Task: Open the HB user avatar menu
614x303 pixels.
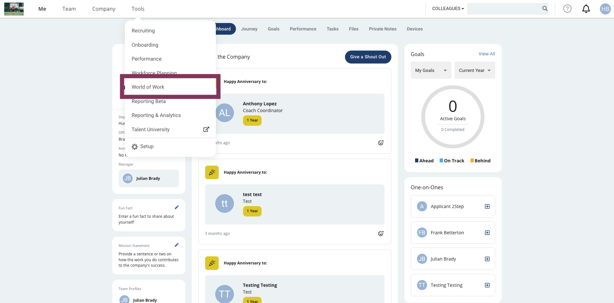Action: tap(605, 9)
